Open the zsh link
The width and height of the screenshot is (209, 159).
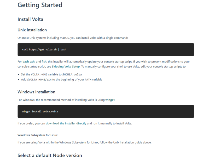(32, 62)
